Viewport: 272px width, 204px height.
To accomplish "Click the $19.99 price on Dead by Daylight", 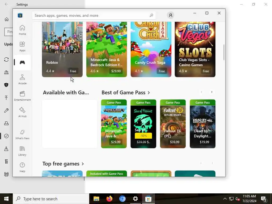I will (x=204, y=142).
